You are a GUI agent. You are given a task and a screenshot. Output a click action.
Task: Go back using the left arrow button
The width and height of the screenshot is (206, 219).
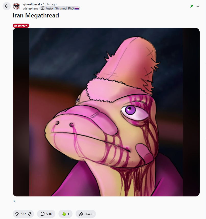point(7,6)
